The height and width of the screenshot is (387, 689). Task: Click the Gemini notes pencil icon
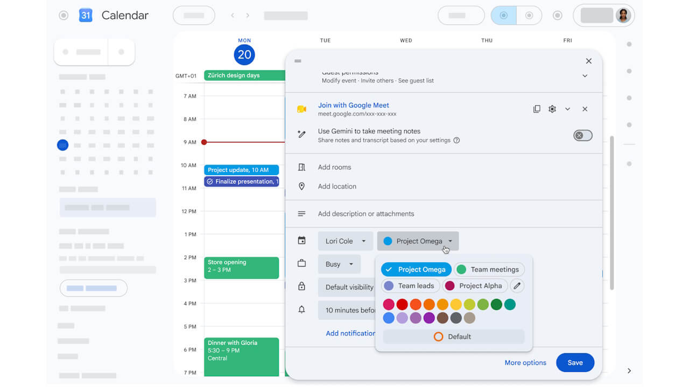[x=301, y=134]
